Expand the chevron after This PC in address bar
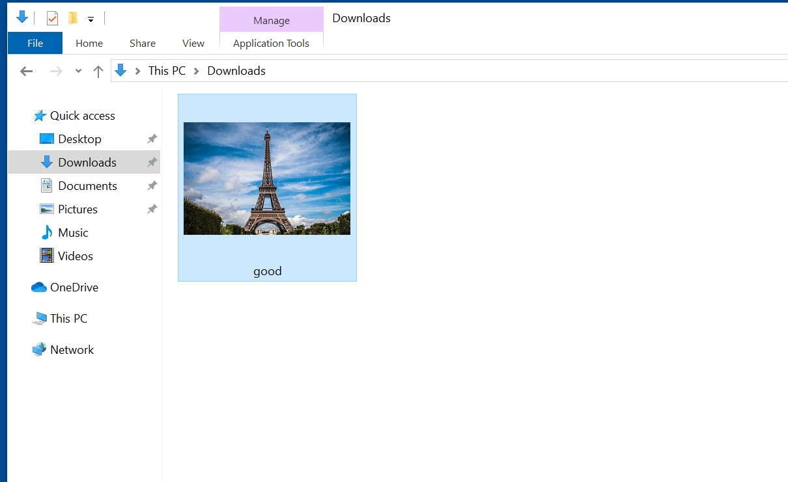 tap(196, 71)
